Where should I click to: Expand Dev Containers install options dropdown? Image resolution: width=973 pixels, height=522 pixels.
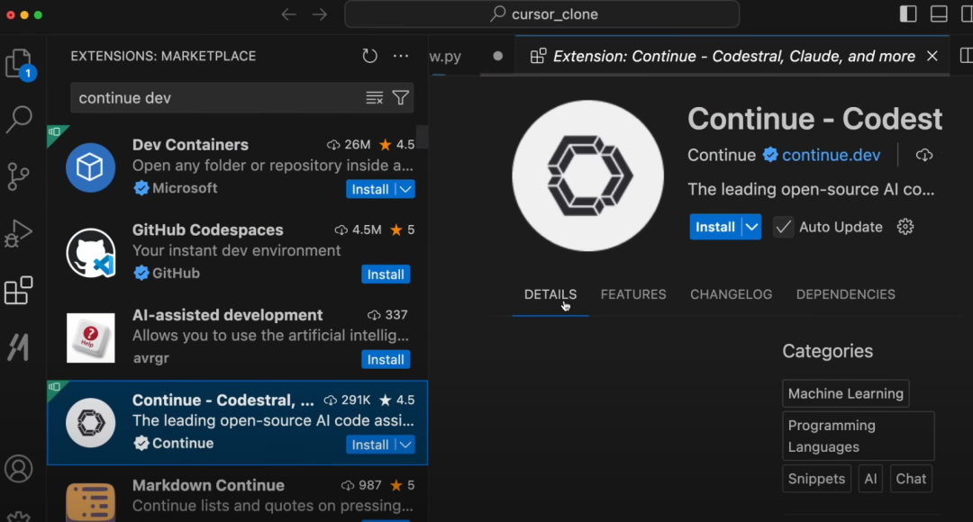405,190
